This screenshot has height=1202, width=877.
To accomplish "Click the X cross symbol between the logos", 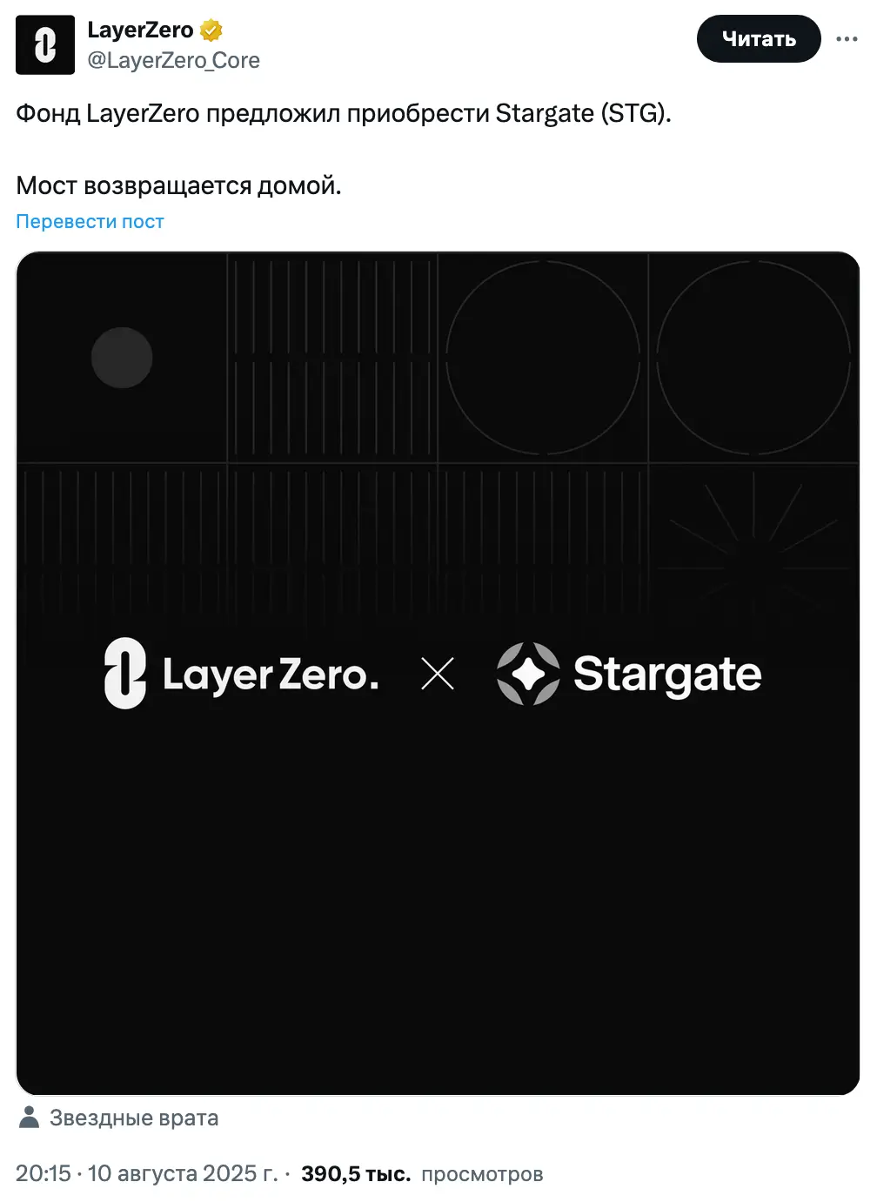I will [x=438, y=674].
